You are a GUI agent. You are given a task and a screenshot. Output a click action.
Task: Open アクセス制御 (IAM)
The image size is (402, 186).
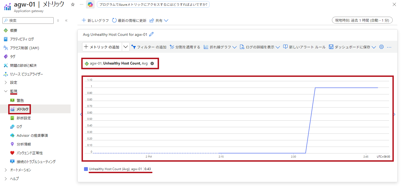tap(24, 48)
